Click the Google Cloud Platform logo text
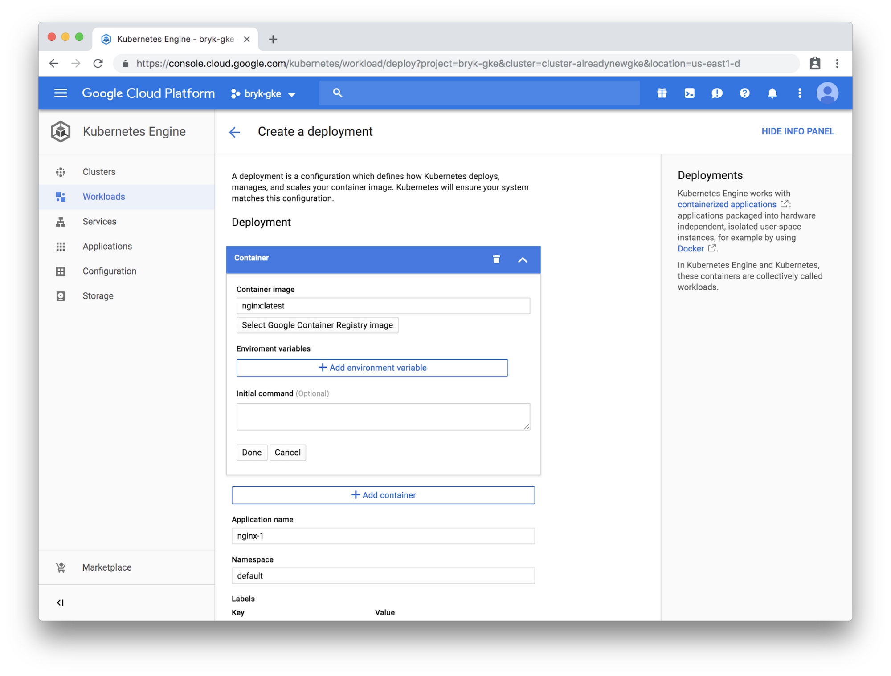The height and width of the screenshot is (676, 891). (148, 93)
